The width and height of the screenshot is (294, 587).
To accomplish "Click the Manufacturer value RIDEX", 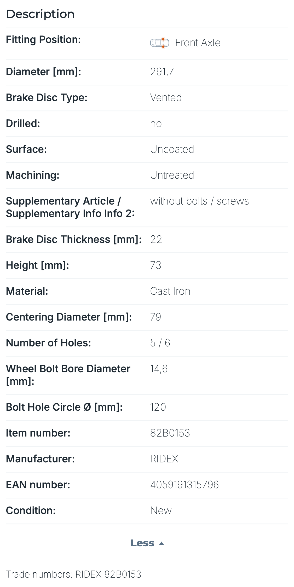I will 164,458.
